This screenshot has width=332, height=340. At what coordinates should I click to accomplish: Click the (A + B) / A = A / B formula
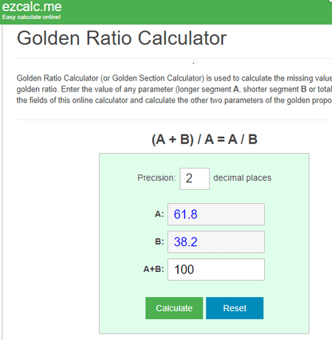204,140
